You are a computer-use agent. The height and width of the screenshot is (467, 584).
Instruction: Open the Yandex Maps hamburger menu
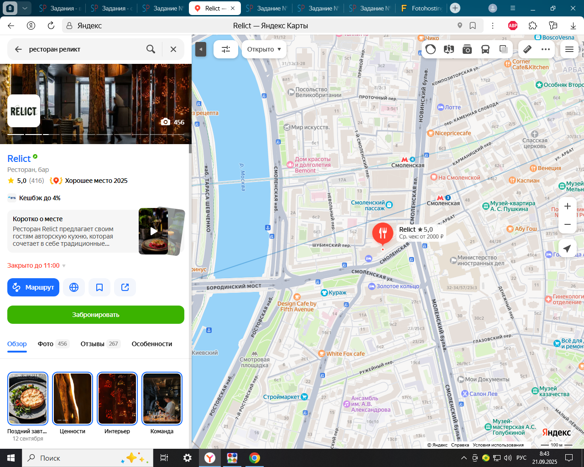(x=569, y=49)
